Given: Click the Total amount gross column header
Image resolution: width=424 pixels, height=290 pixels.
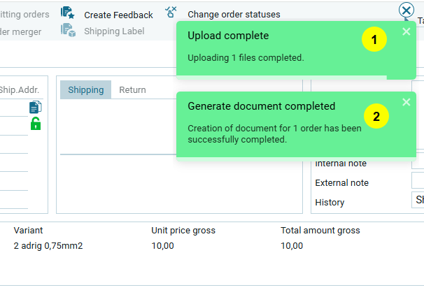Looking at the screenshot, I should click(320, 230).
